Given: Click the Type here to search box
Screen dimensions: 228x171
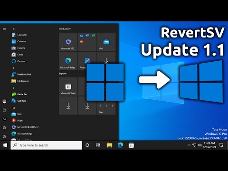Looking at the screenshot, I should [46, 145].
